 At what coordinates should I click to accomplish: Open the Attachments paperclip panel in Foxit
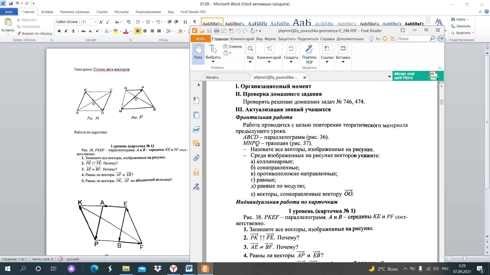196,158
